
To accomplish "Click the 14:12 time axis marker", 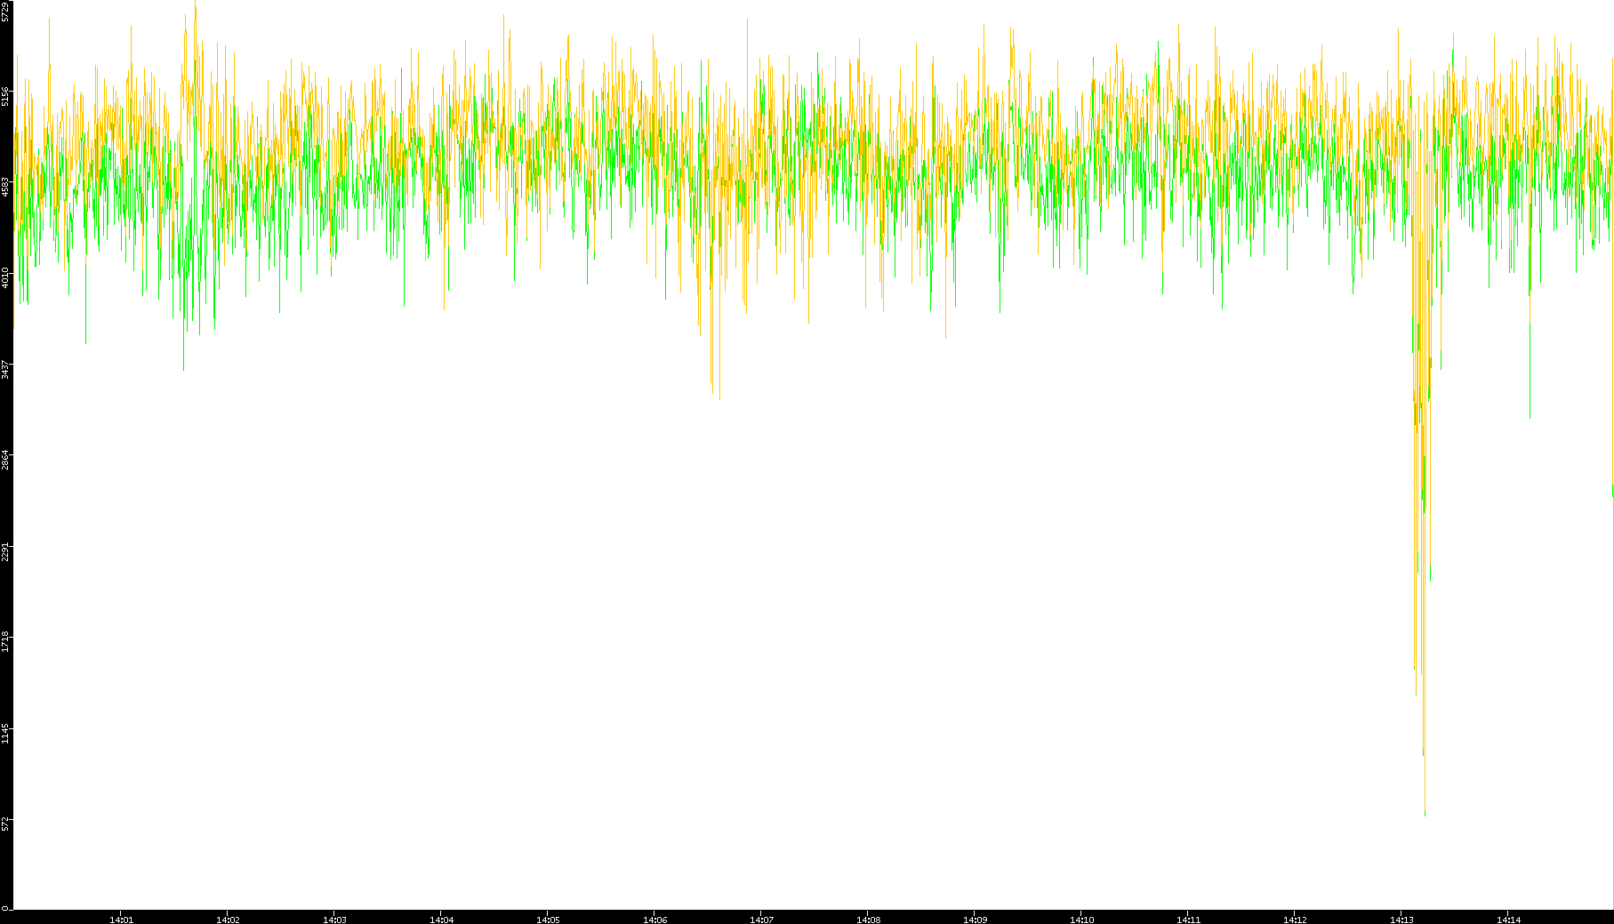I will [1295, 920].
